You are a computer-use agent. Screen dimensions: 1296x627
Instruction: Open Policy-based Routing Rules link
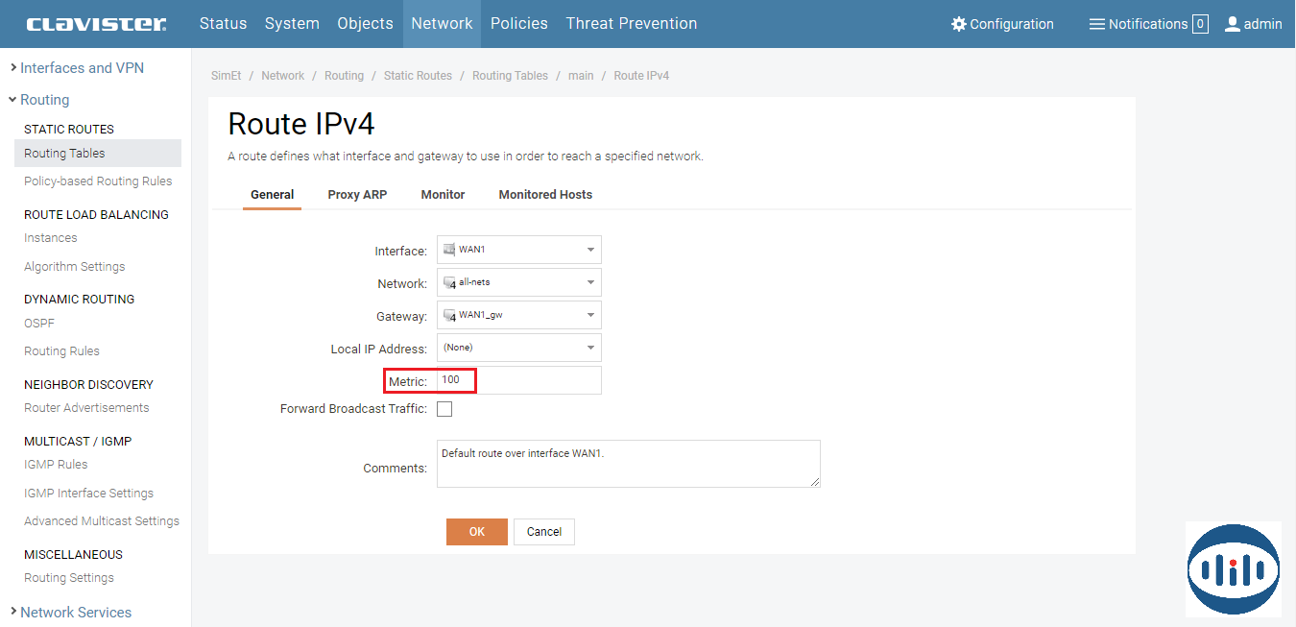98,181
